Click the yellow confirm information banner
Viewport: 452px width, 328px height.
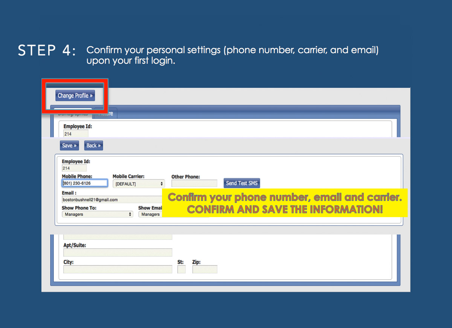(x=285, y=203)
